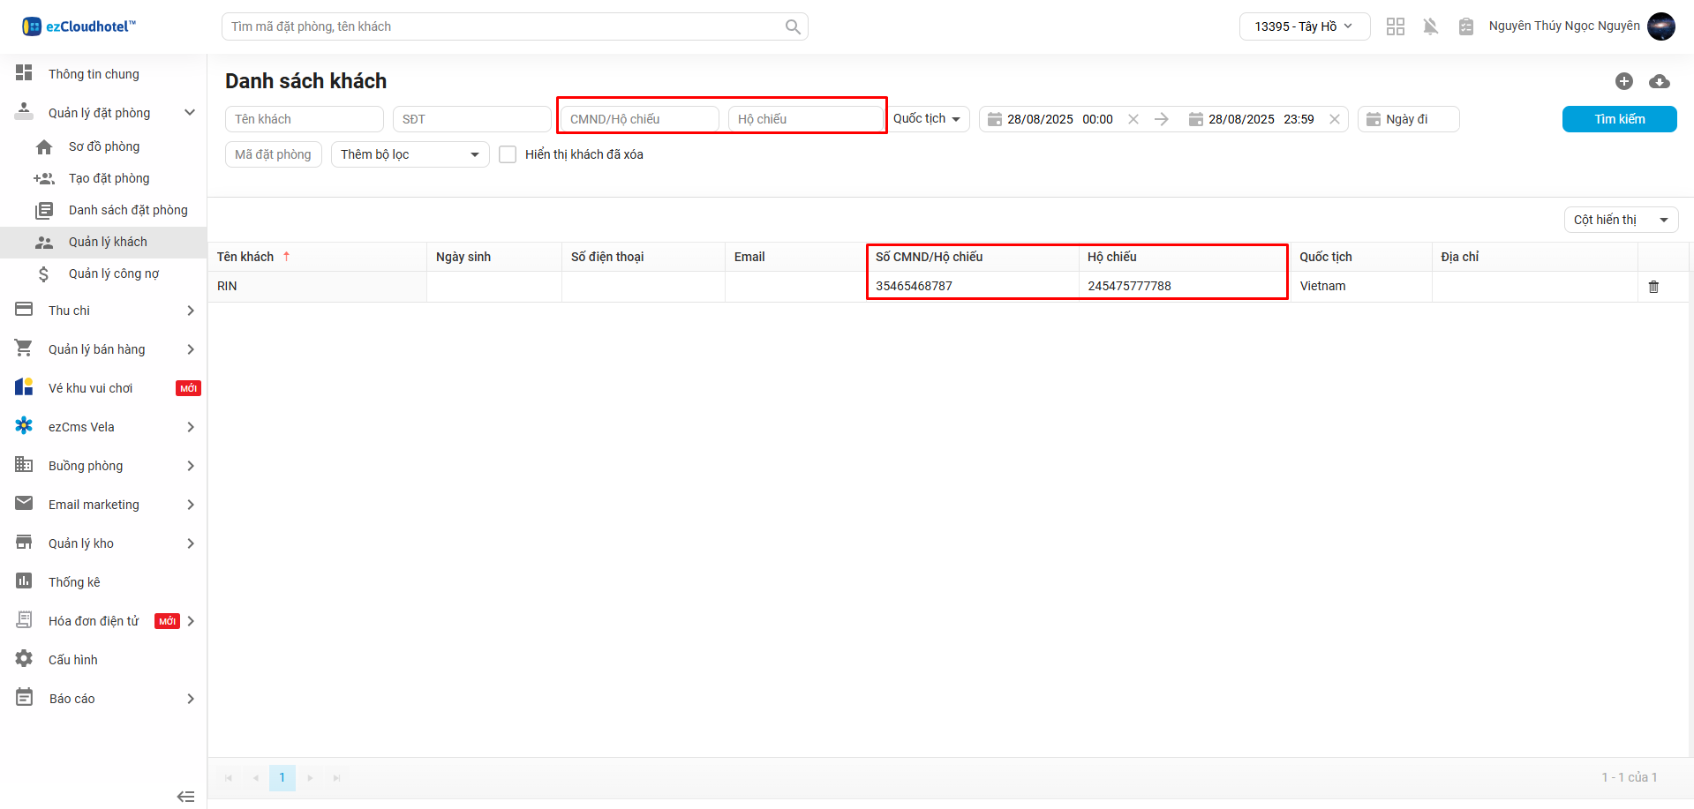Click the 'Tìm kiếm' button

point(1619,119)
